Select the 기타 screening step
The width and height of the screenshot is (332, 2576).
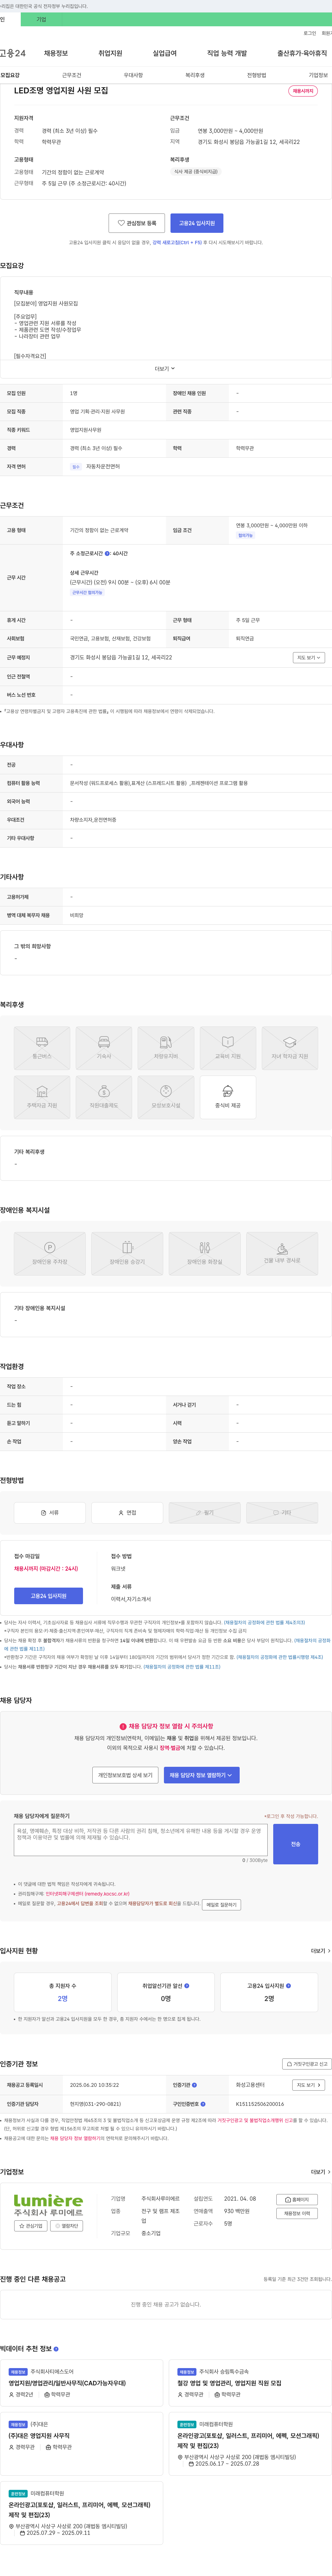282,1513
